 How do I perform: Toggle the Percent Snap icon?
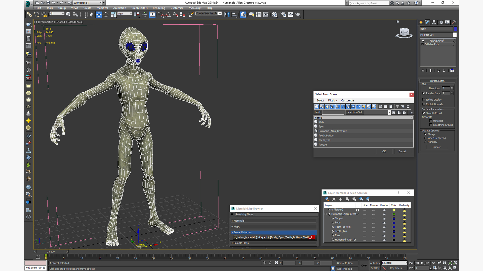tap(175, 14)
